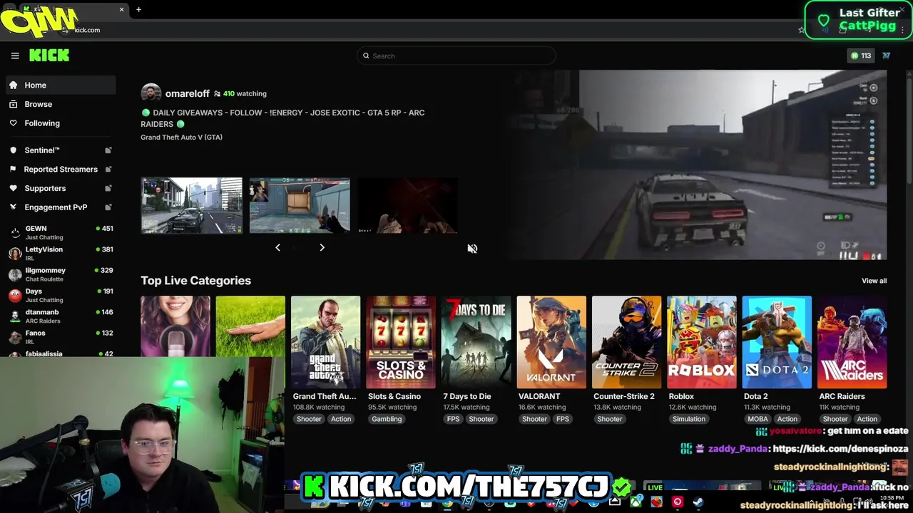Viewport: 913px width, 513px height.
Task: Open the category card with the woman and microphone
Action: click(175, 326)
